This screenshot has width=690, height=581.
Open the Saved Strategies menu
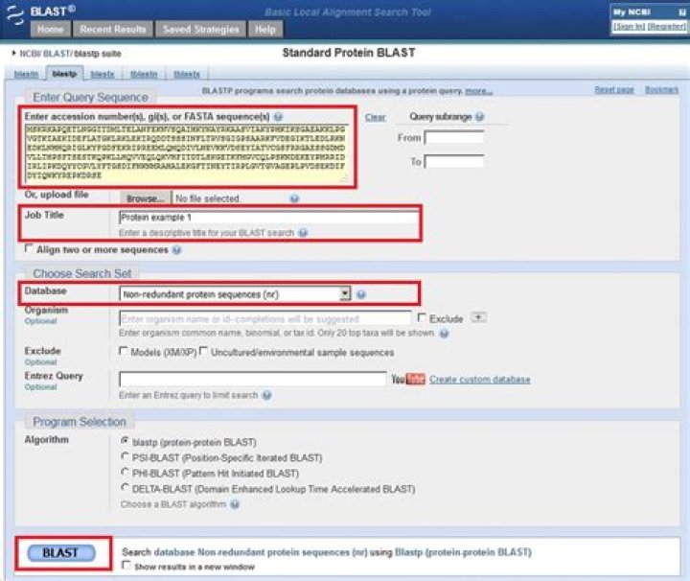pos(200,30)
